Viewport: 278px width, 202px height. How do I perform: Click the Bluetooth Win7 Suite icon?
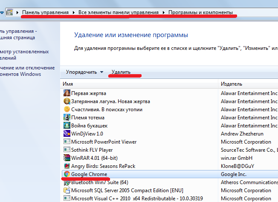pos(67,182)
